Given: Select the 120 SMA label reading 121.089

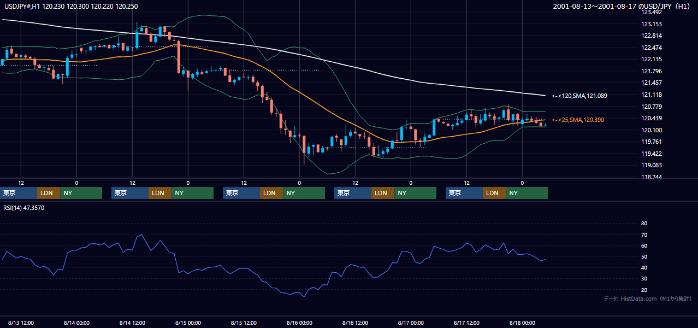Looking at the screenshot, I should 579,96.
